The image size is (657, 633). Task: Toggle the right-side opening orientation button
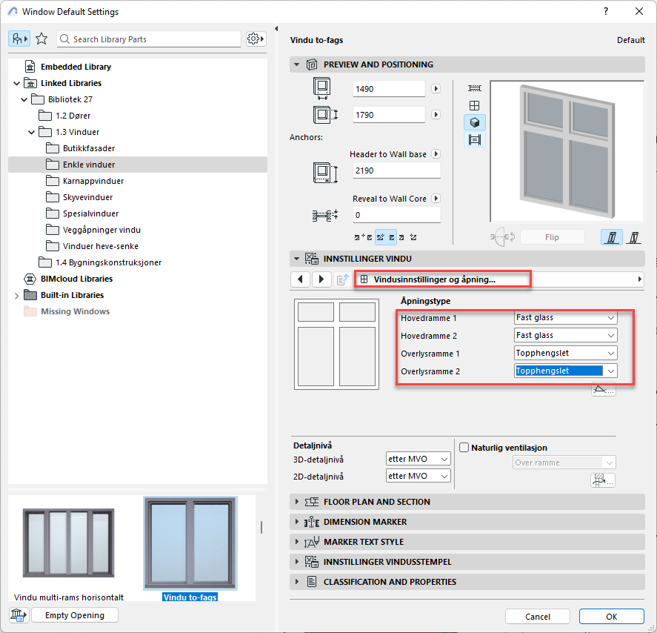pyautogui.click(x=634, y=237)
